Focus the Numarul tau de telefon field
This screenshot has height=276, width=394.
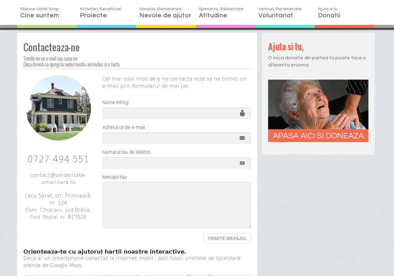[x=176, y=163]
